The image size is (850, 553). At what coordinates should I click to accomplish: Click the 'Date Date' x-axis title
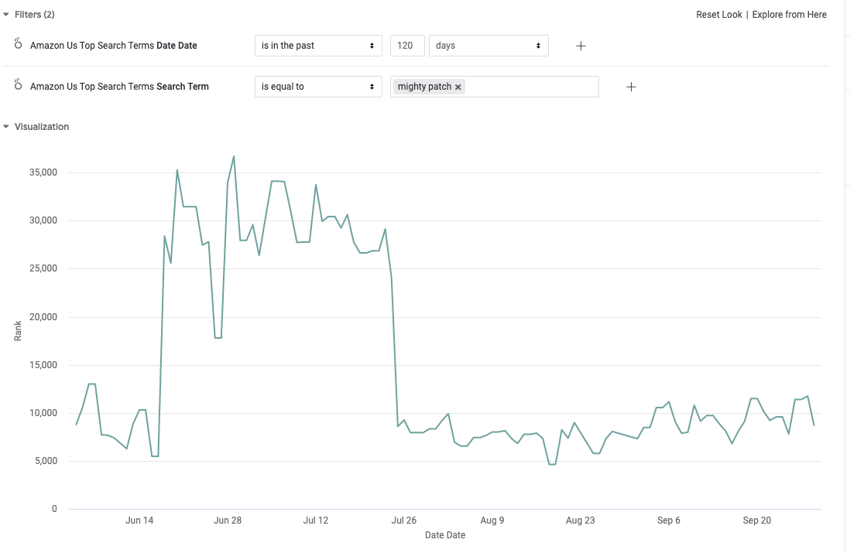[445, 535]
